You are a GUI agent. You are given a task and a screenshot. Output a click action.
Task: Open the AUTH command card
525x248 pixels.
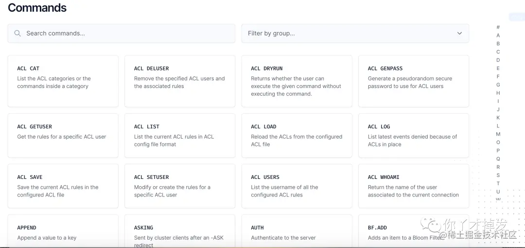297,231
